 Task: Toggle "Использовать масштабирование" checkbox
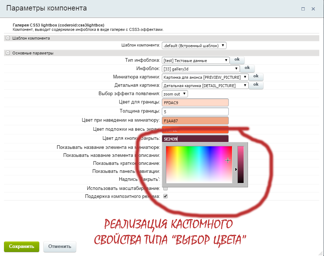pyautogui.click(x=165, y=188)
